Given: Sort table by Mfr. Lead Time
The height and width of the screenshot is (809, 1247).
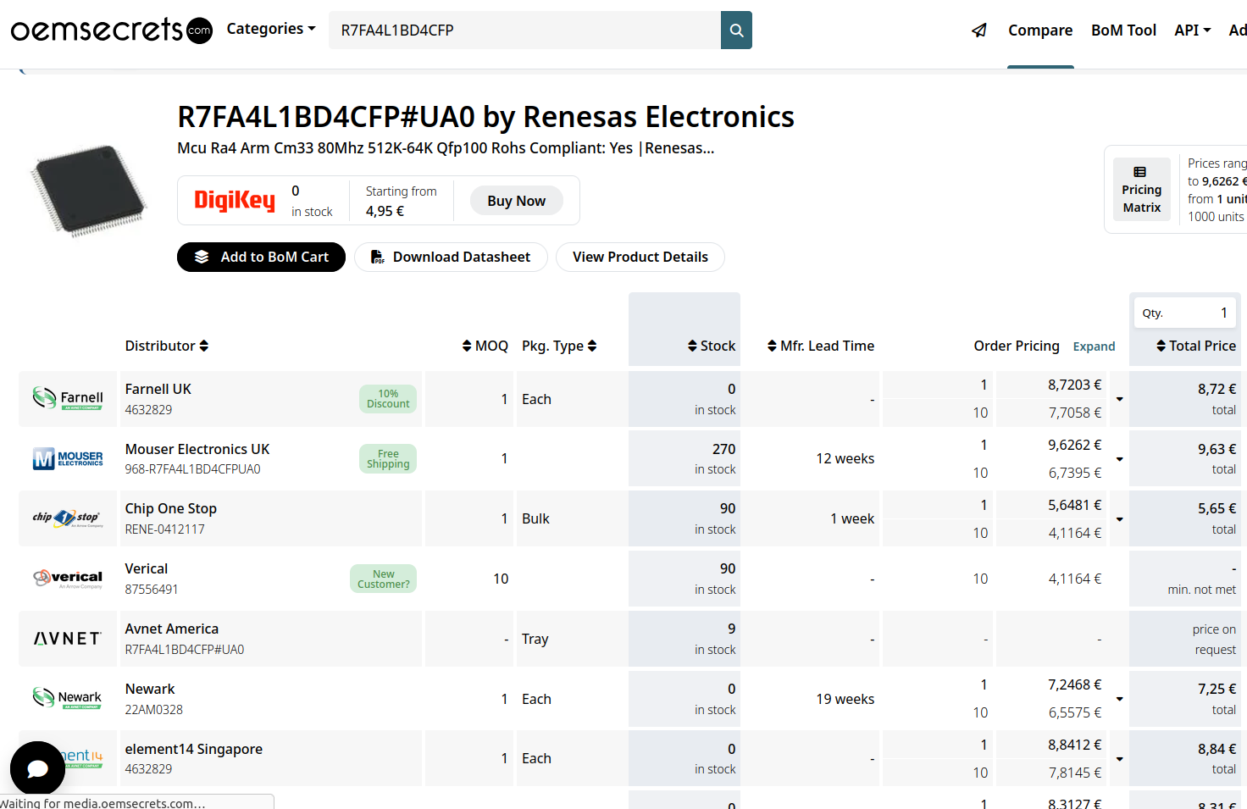Looking at the screenshot, I should coord(821,346).
